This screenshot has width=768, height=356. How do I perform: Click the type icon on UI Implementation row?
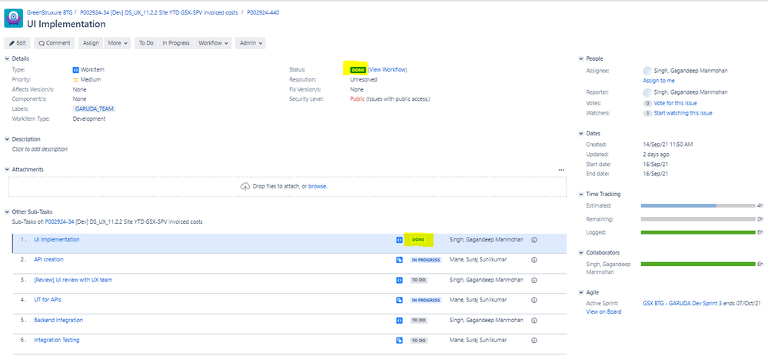coord(399,240)
